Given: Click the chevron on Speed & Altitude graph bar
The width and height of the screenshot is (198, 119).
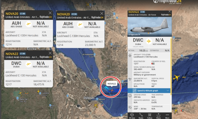Looking at the screenshot, I should pyautogui.click(x=168, y=91).
